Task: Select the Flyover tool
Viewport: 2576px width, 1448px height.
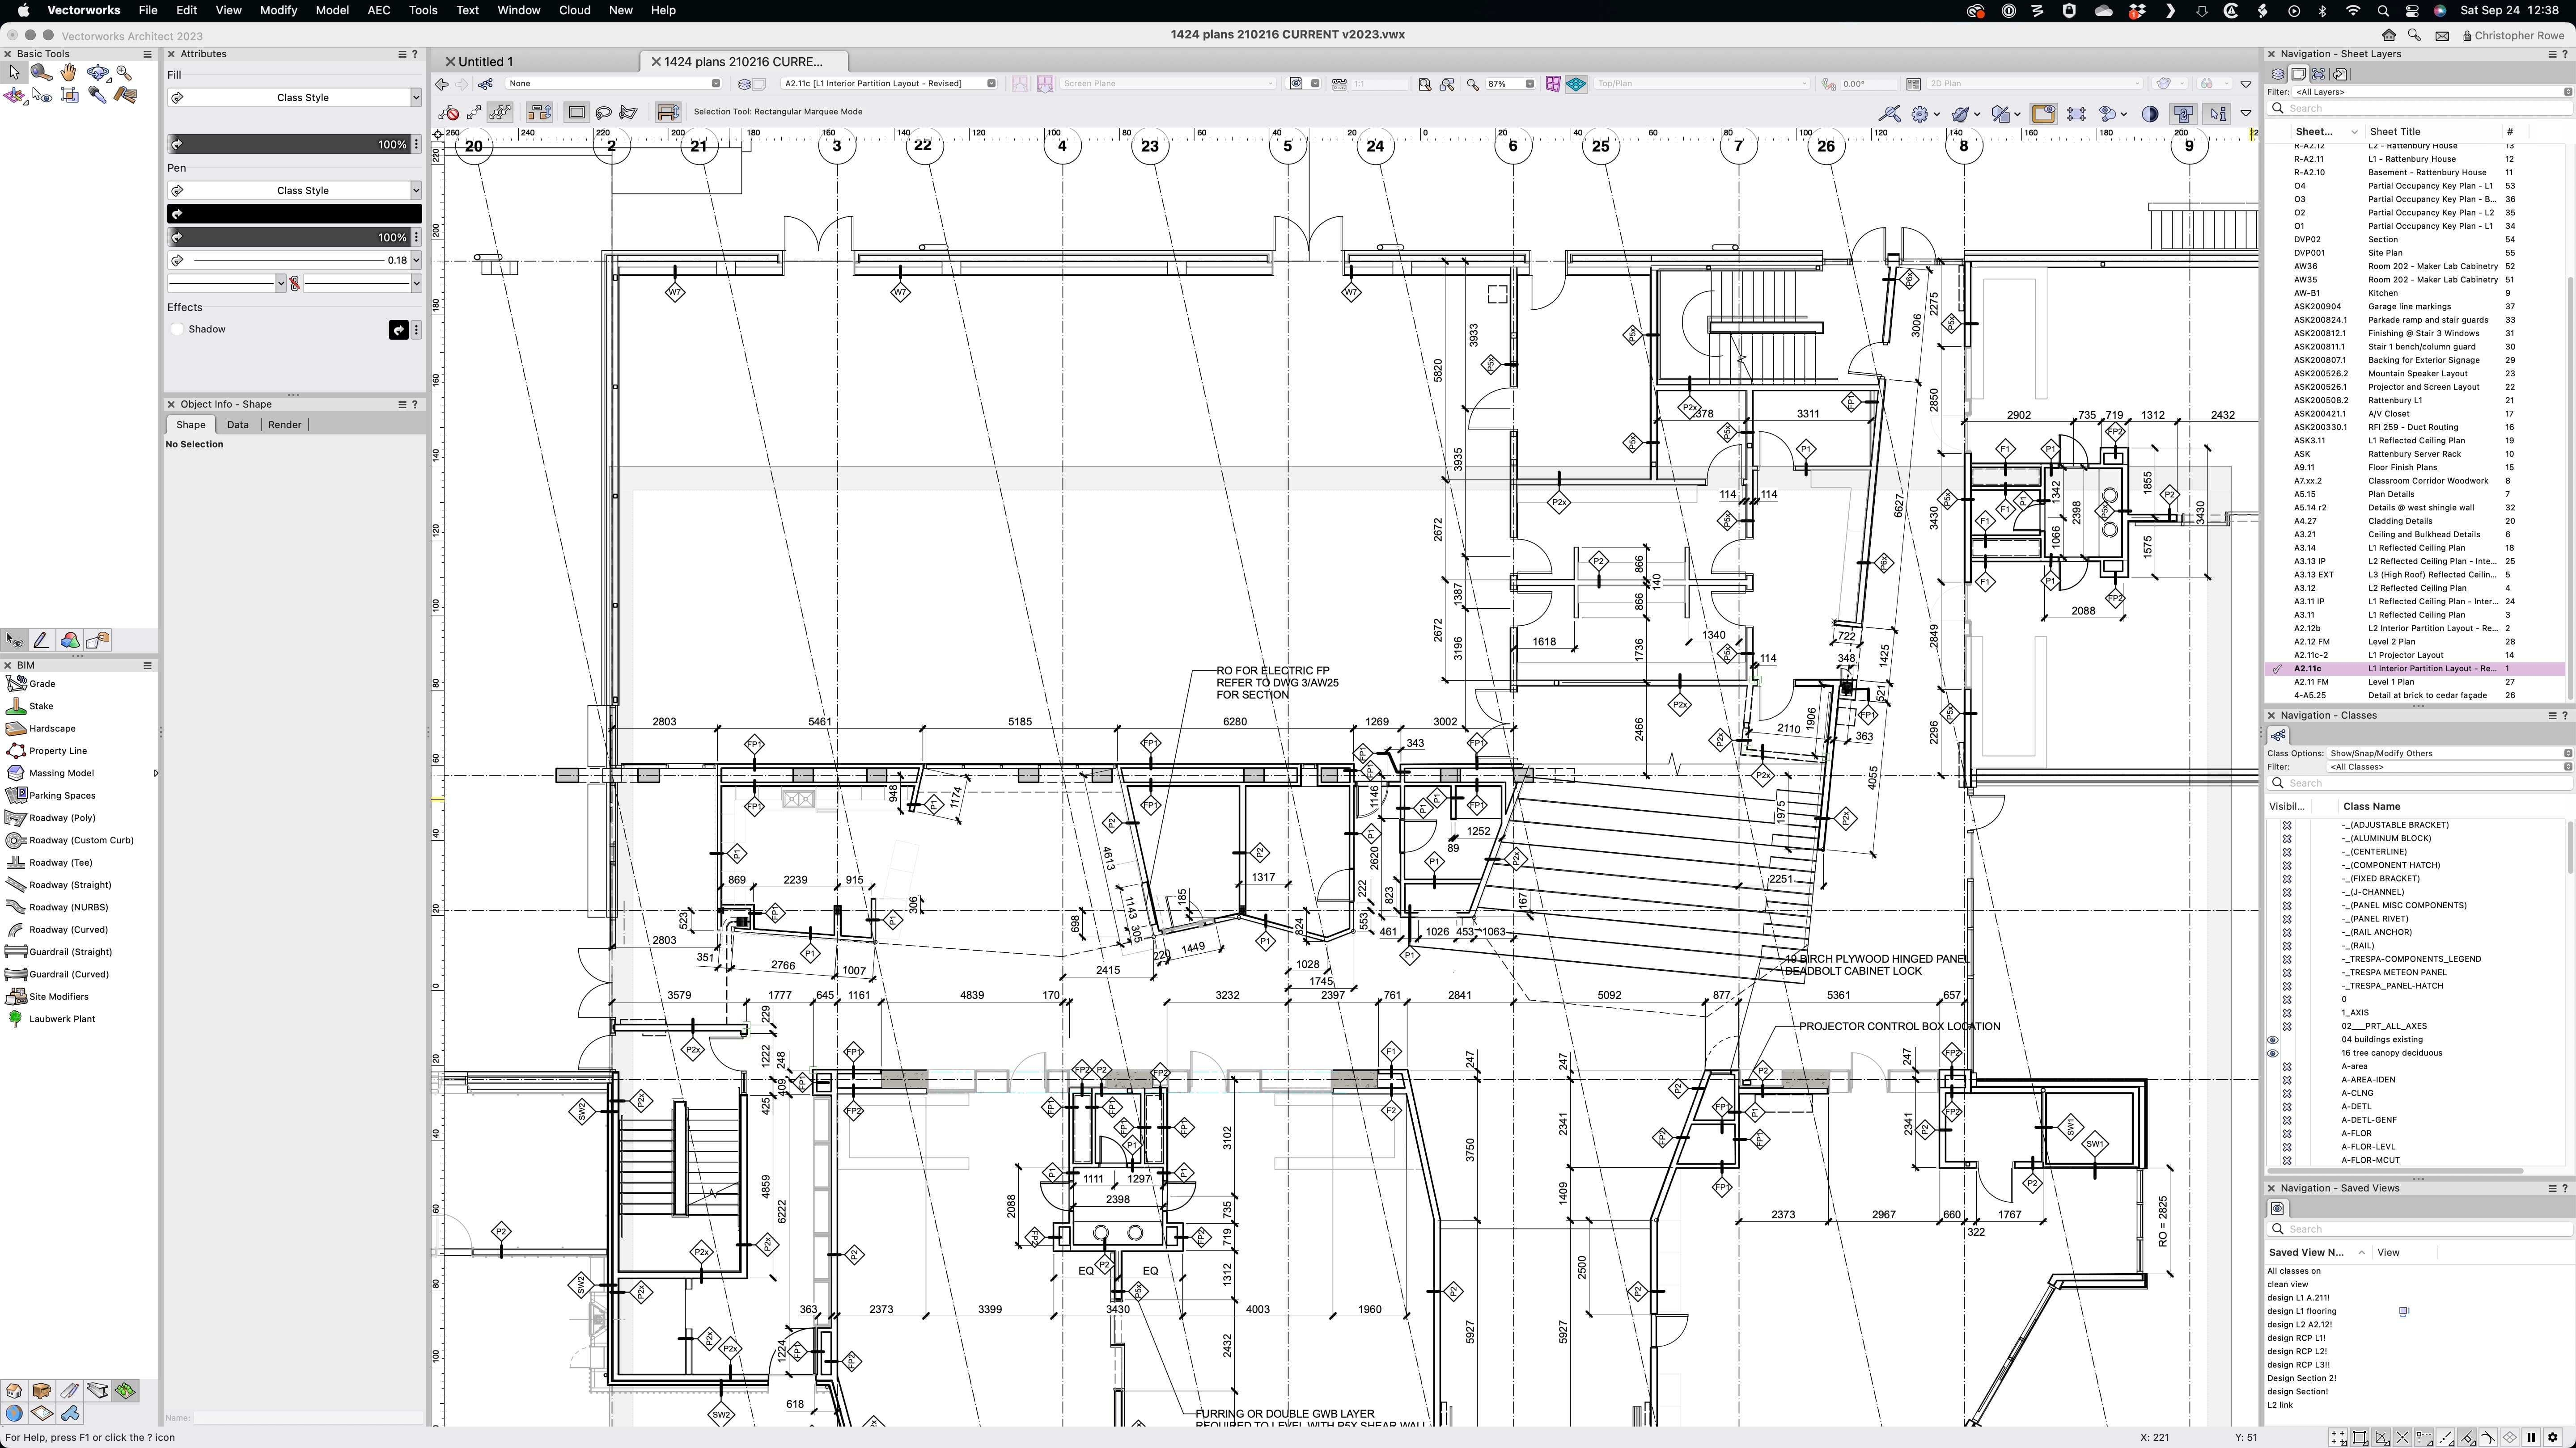Action: coord(97,72)
